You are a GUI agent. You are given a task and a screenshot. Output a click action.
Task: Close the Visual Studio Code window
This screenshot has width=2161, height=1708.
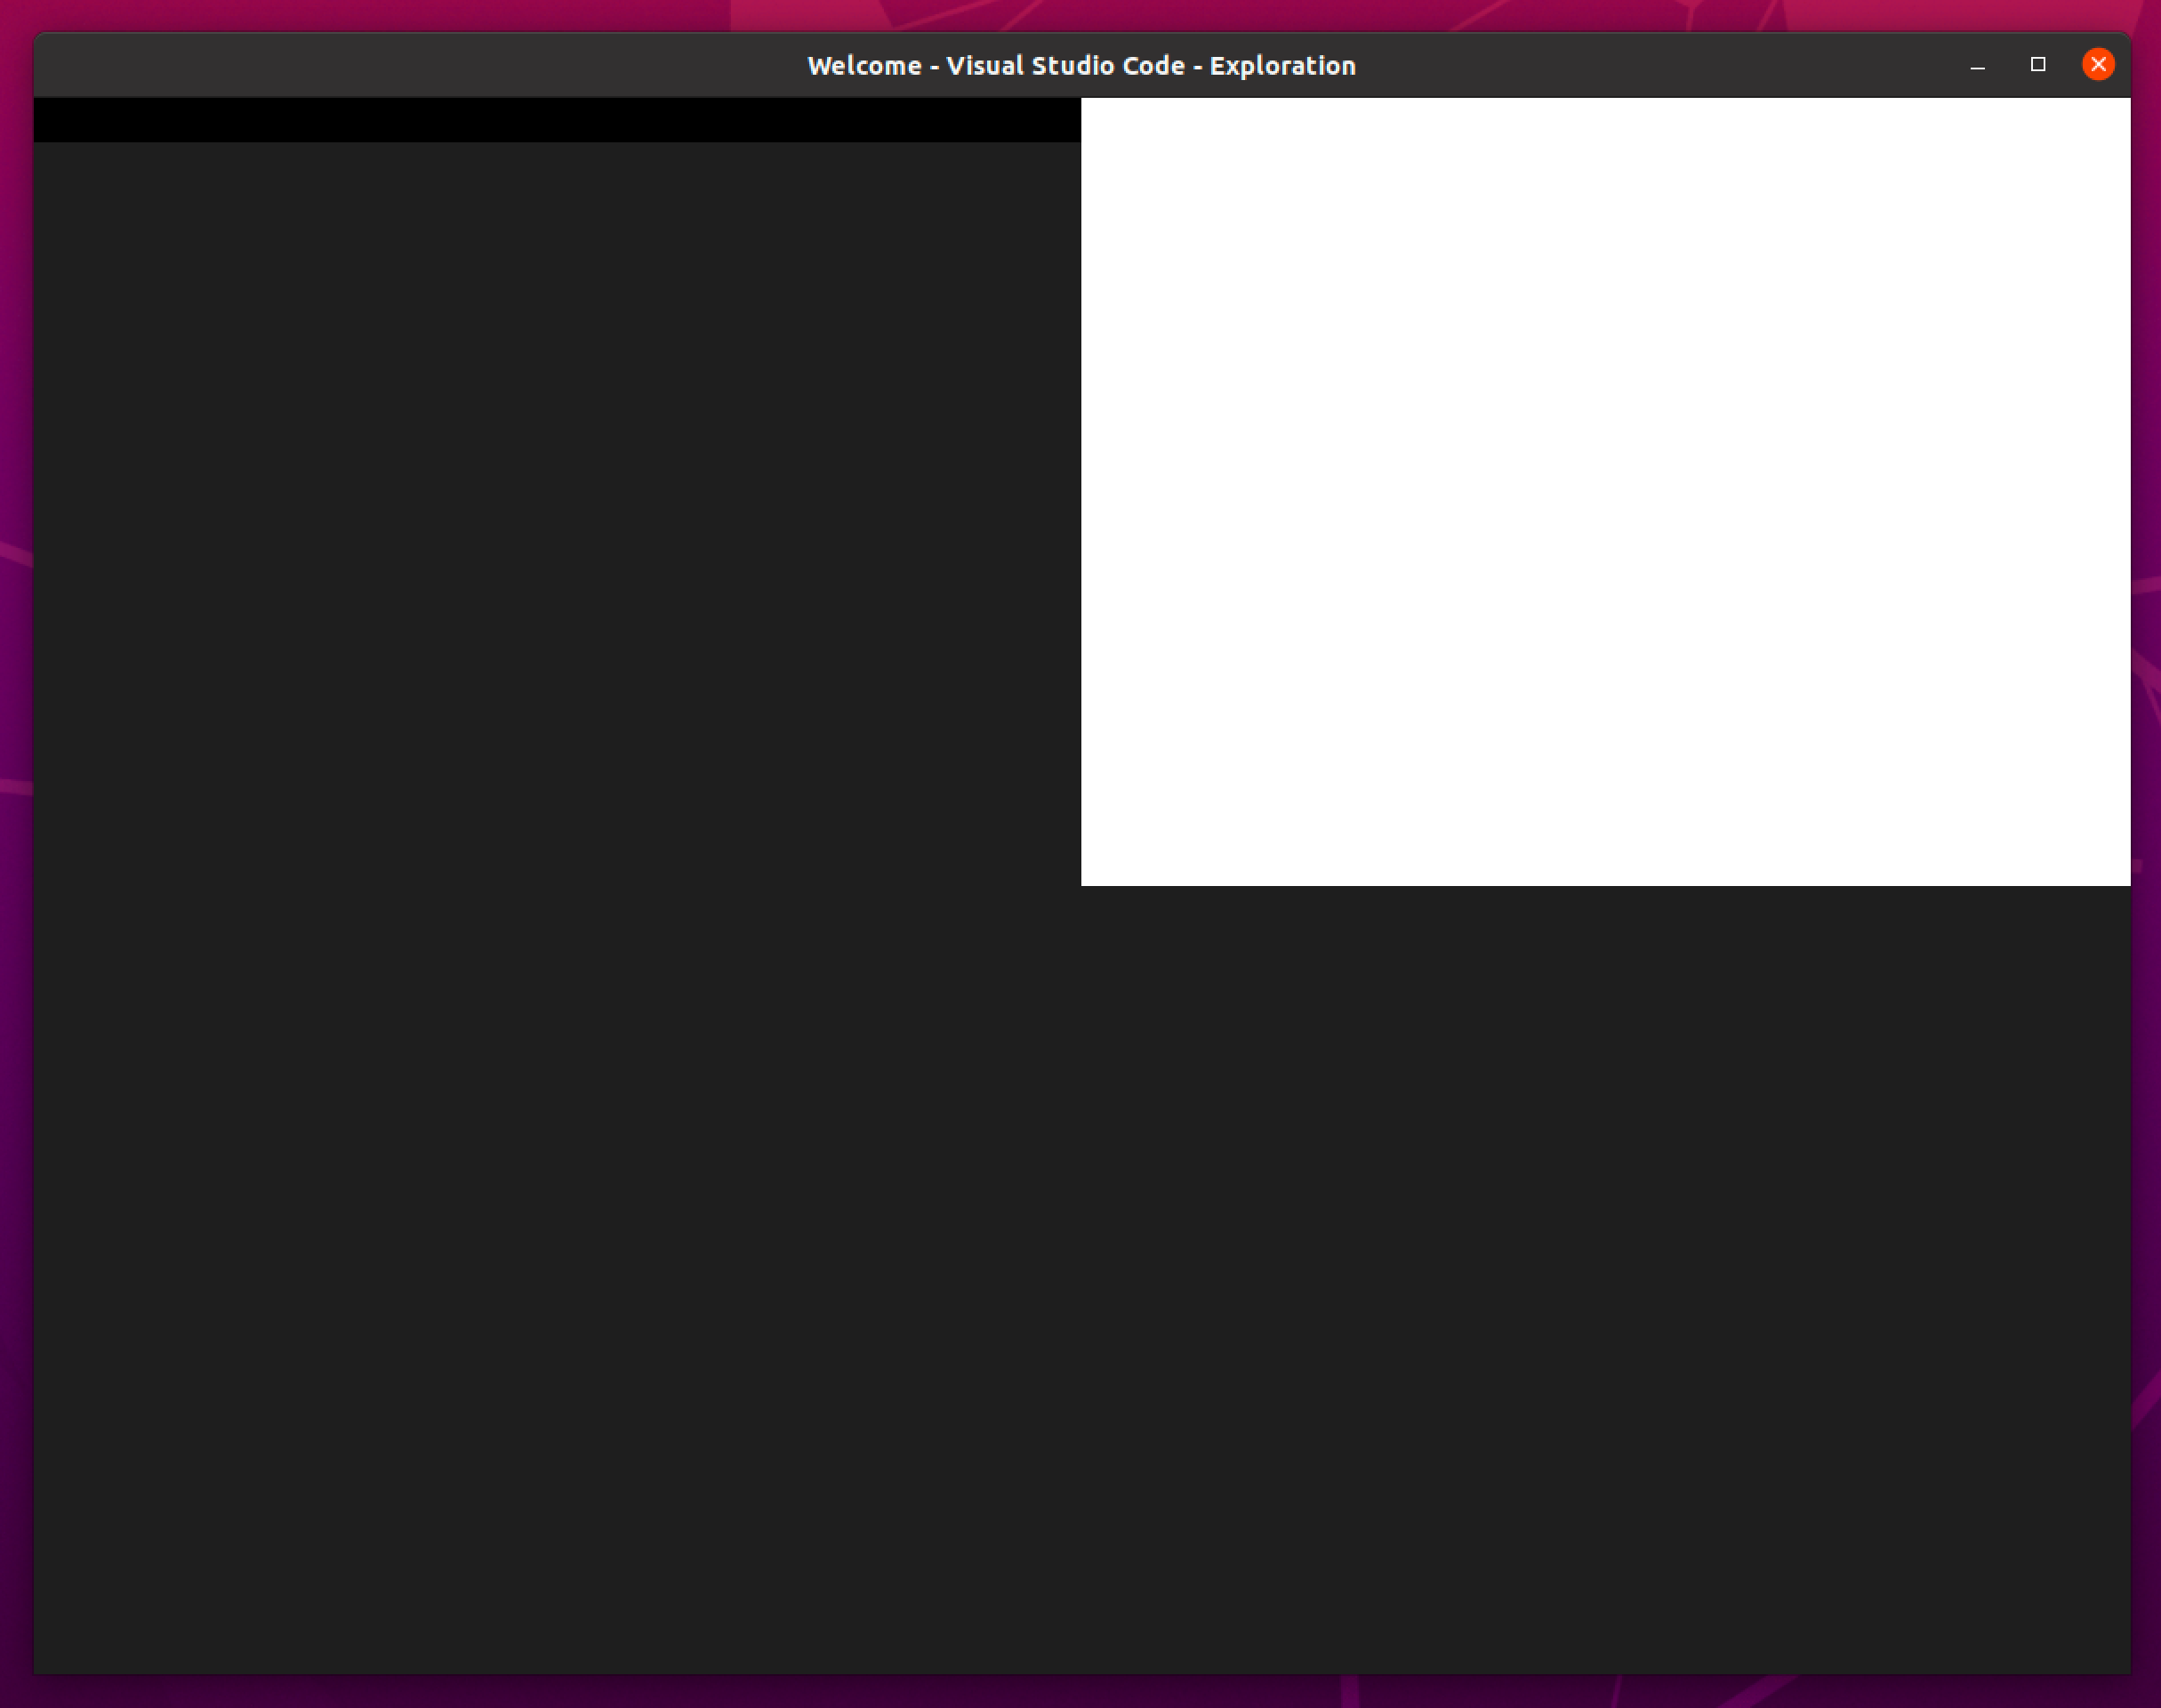click(2099, 64)
